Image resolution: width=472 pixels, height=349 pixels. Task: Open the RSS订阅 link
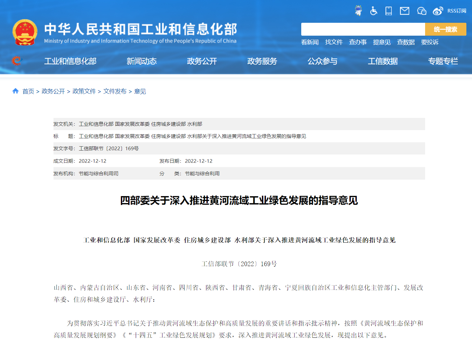click(x=456, y=11)
